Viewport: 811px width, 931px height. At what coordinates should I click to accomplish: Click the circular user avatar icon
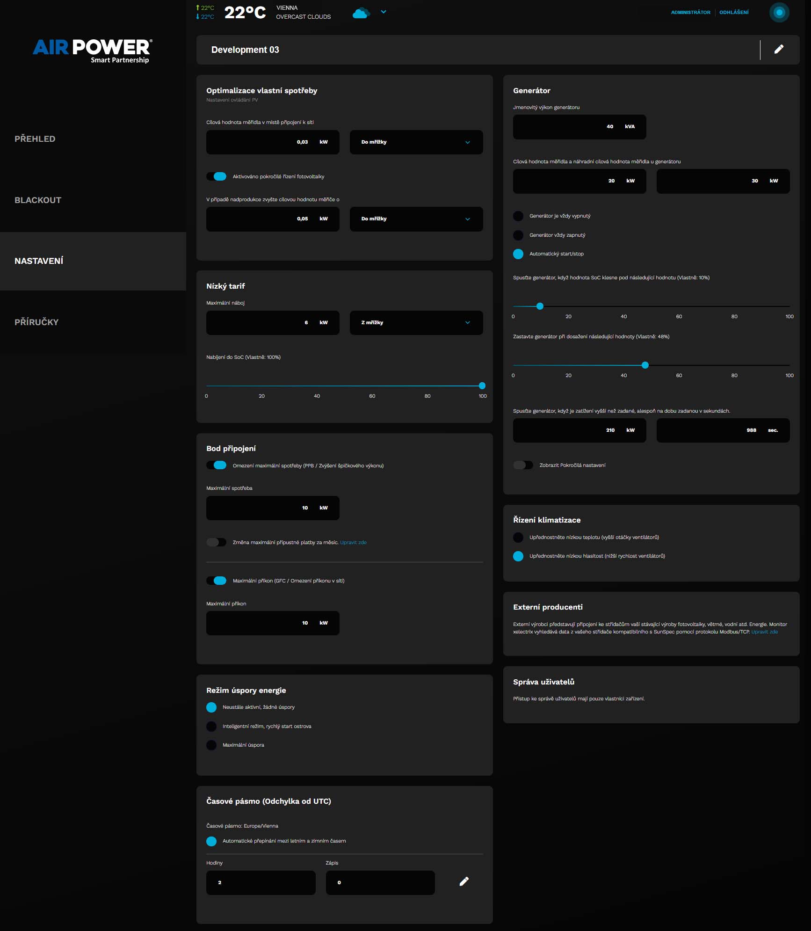click(779, 13)
